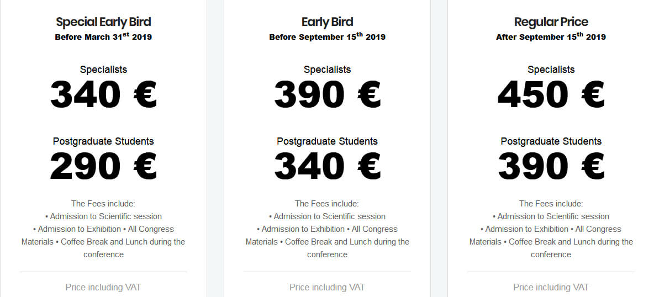Click Postgraduate Students label in the Early Bird card

[x=327, y=141]
